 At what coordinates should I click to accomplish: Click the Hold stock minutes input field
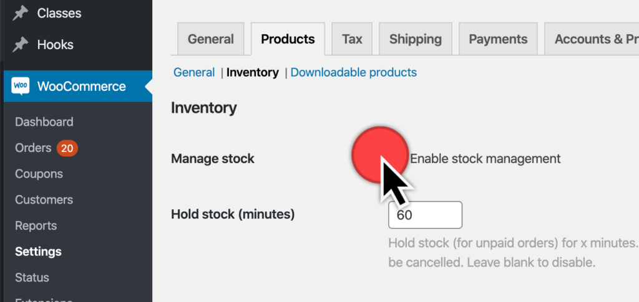coord(425,215)
